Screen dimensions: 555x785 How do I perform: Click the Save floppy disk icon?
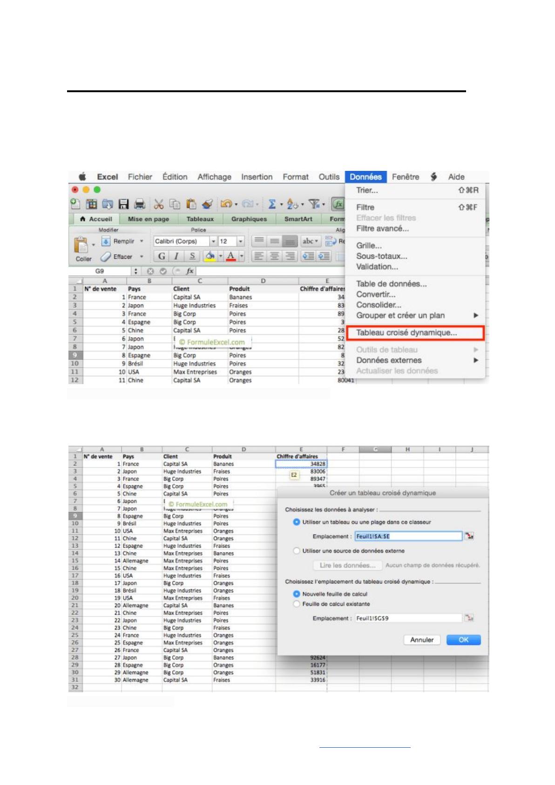point(123,204)
